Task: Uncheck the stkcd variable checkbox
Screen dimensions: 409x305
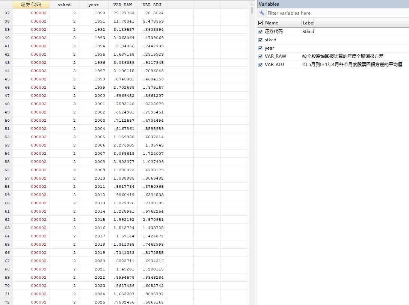Action: point(260,40)
